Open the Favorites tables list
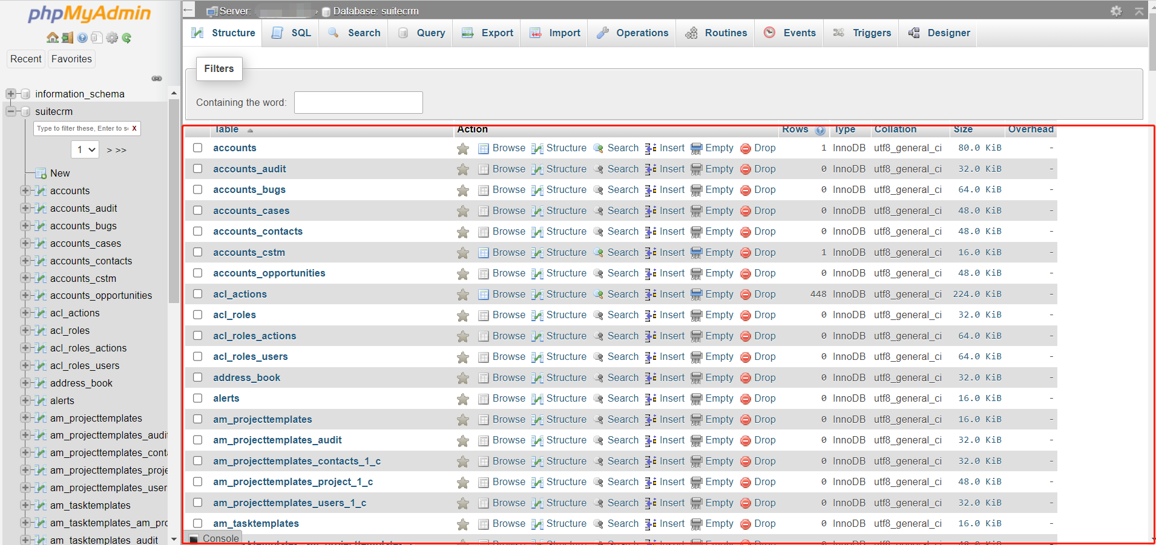 pyautogui.click(x=71, y=59)
